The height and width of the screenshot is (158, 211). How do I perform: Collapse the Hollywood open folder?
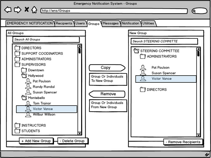point(24,76)
